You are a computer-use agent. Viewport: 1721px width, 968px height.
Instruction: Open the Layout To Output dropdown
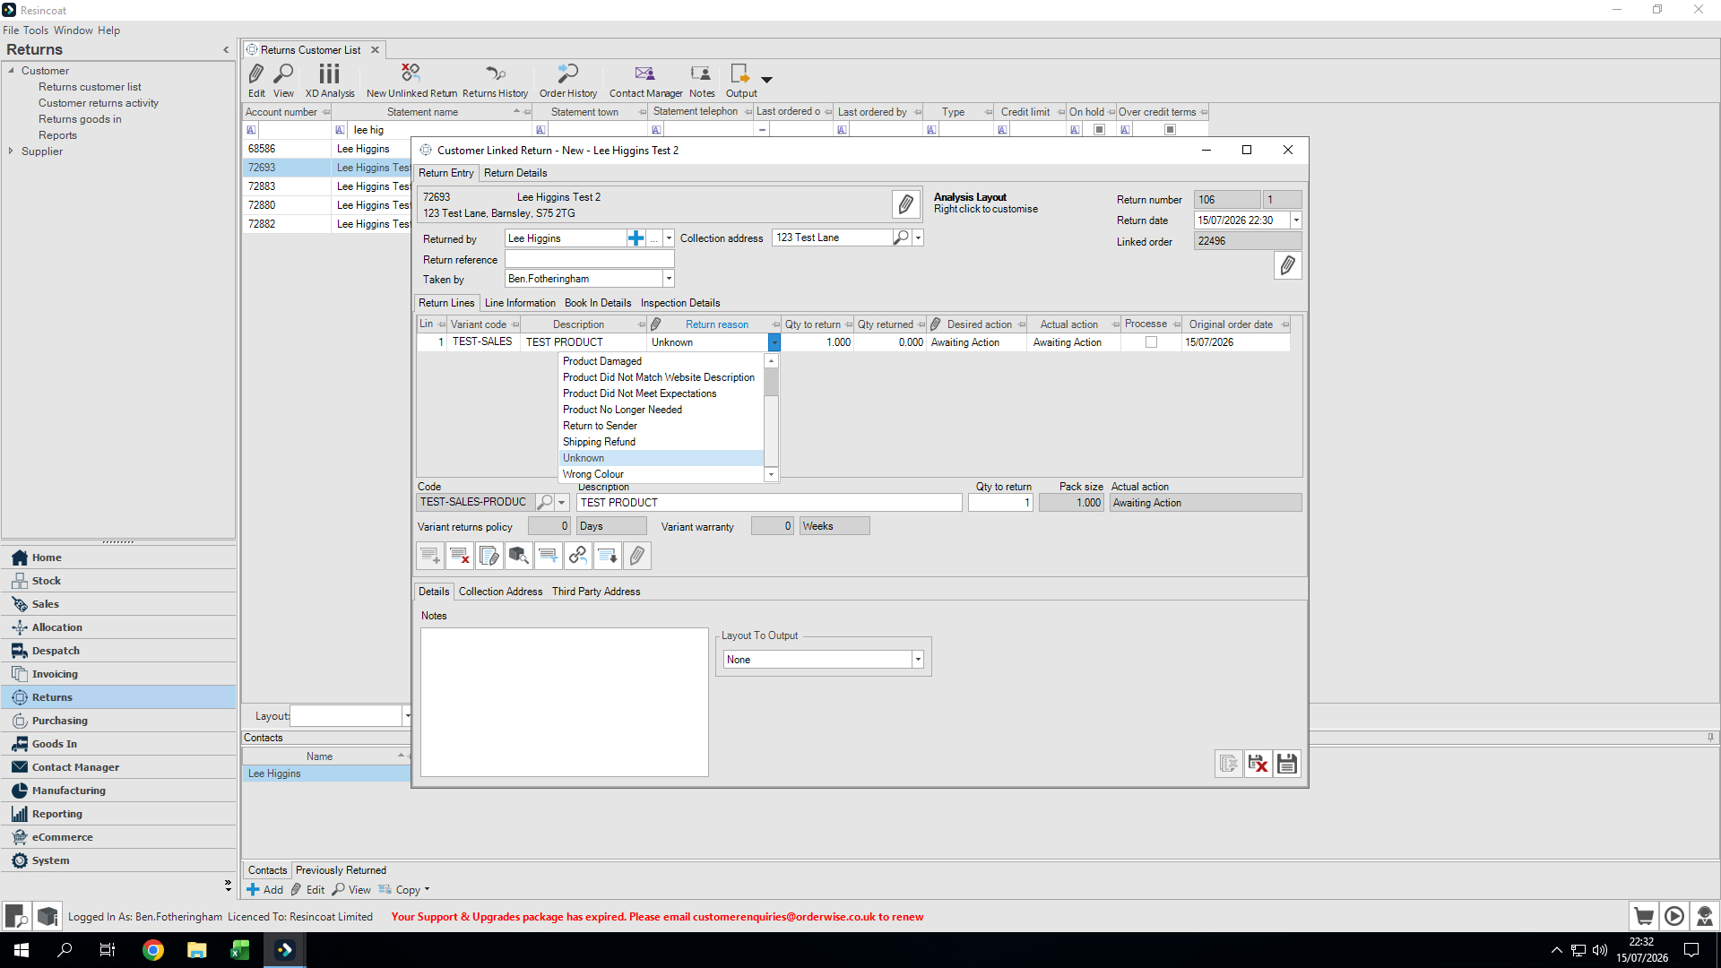click(918, 660)
